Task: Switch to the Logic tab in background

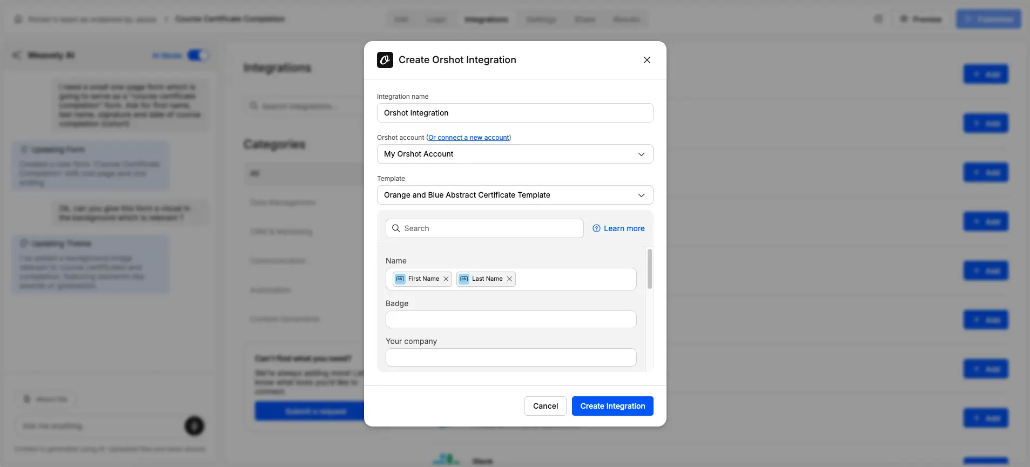Action: point(436,19)
